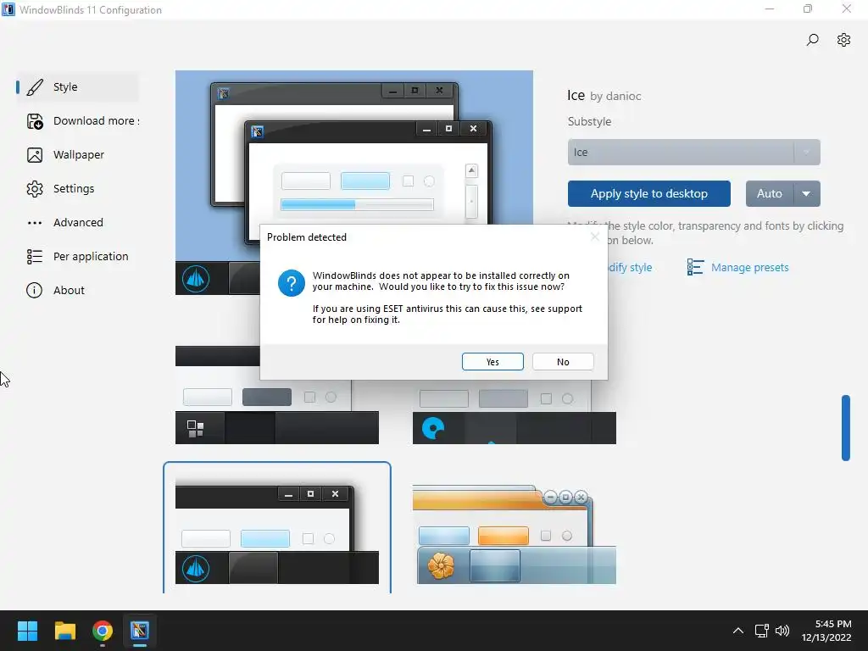The height and width of the screenshot is (651, 868).
Task: Select the Style sidebar item
Action: pyautogui.click(x=77, y=87)
